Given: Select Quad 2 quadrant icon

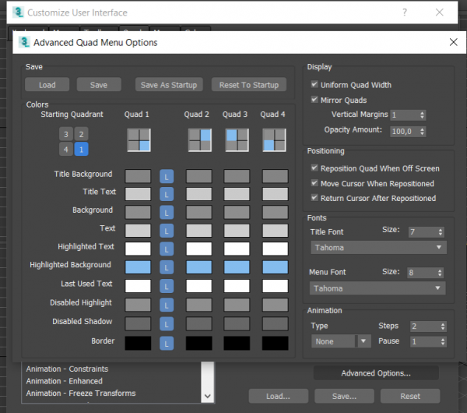Looking at the screenshot, I should click(x=200, y=140).
